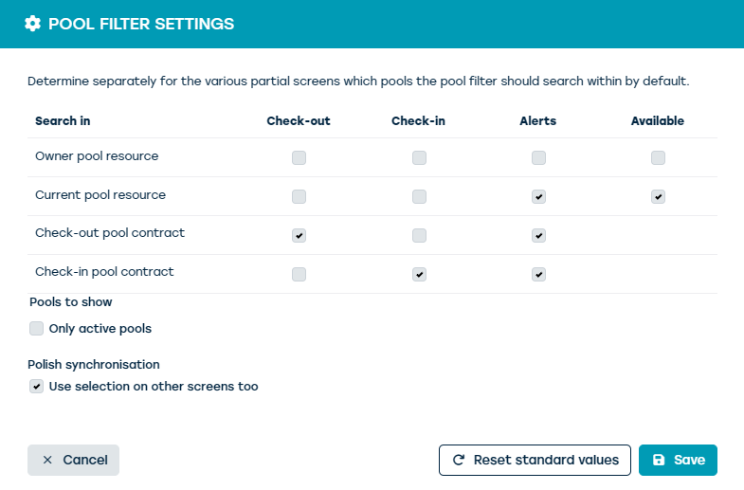
Task: Click the gear icon in the header
Action: 33,24
